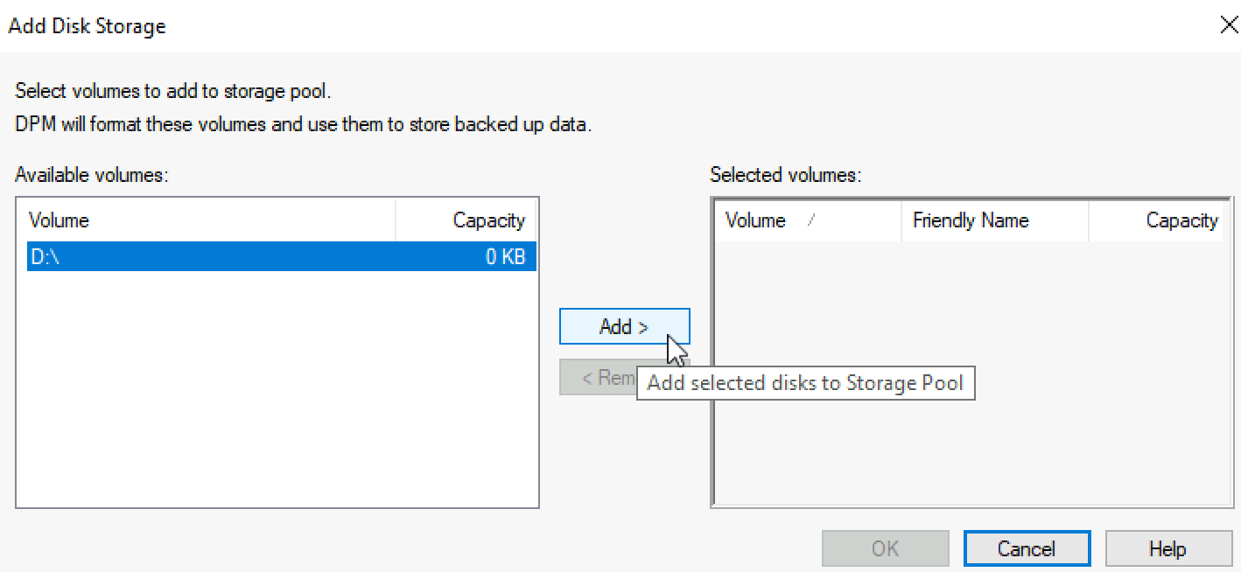Viewport: 1241px width, 572px height.
Task: Click empty area of Selected volumes list
Action: pos(969,446)
